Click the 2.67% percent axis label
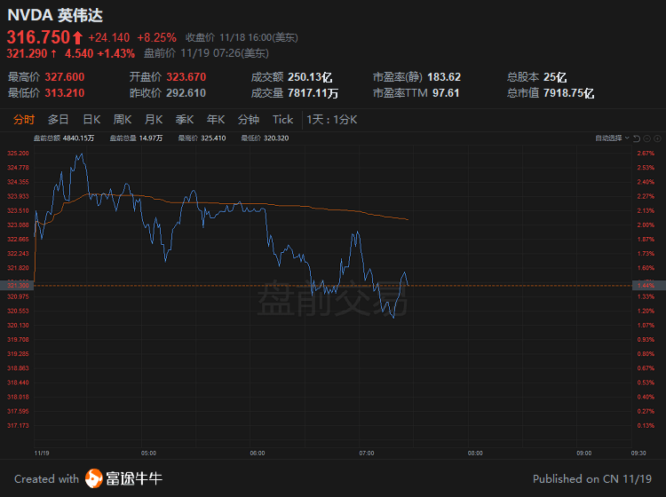Viewport: 666px width, 497px height. tap(646, 154)
